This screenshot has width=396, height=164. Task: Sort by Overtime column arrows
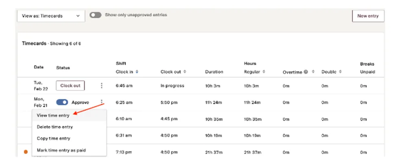pyautogui.click(x=313, y=72)
